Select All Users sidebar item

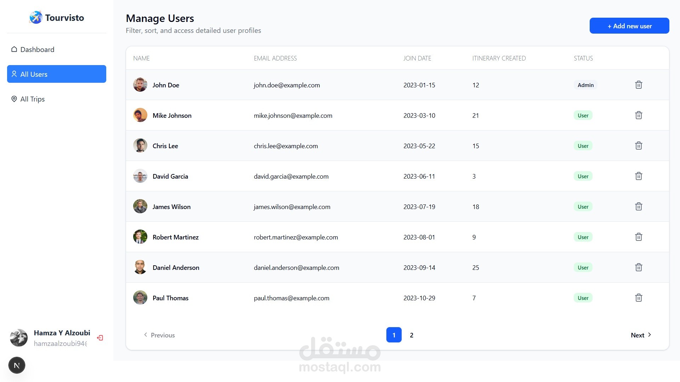coord(57,74)
